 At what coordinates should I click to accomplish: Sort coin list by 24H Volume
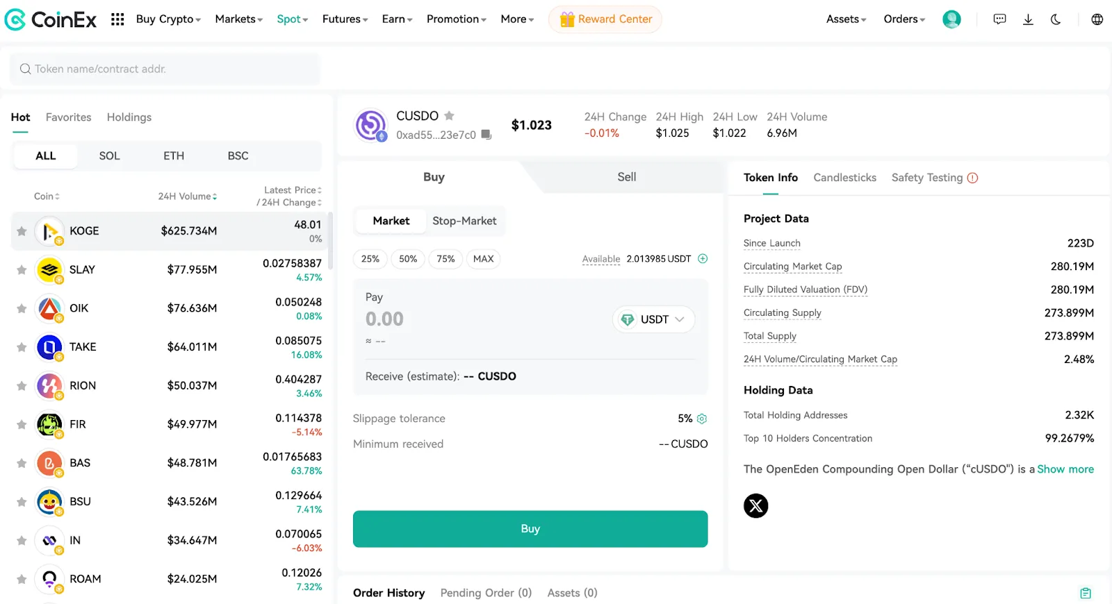pos(188,196)
